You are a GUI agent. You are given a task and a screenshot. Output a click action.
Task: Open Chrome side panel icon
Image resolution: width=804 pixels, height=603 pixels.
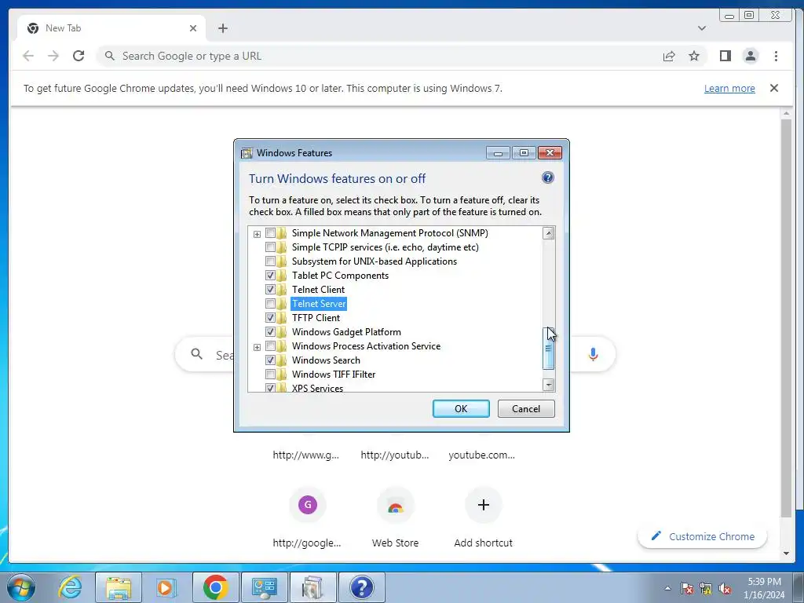[725, 56]
